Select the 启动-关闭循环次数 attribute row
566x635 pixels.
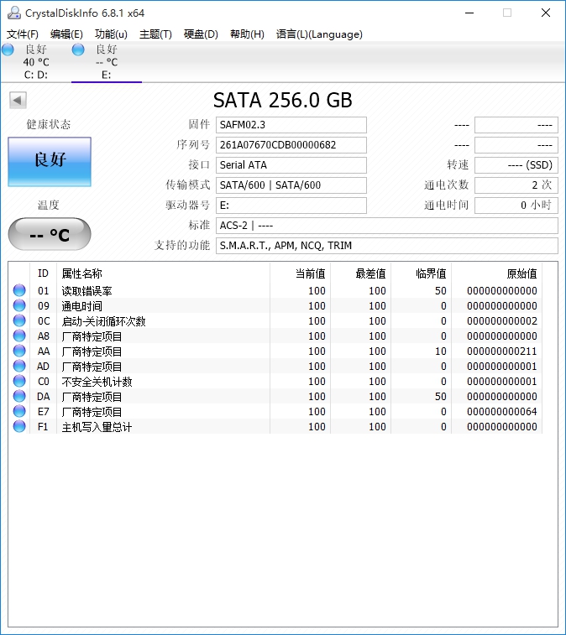coord(103,321)
